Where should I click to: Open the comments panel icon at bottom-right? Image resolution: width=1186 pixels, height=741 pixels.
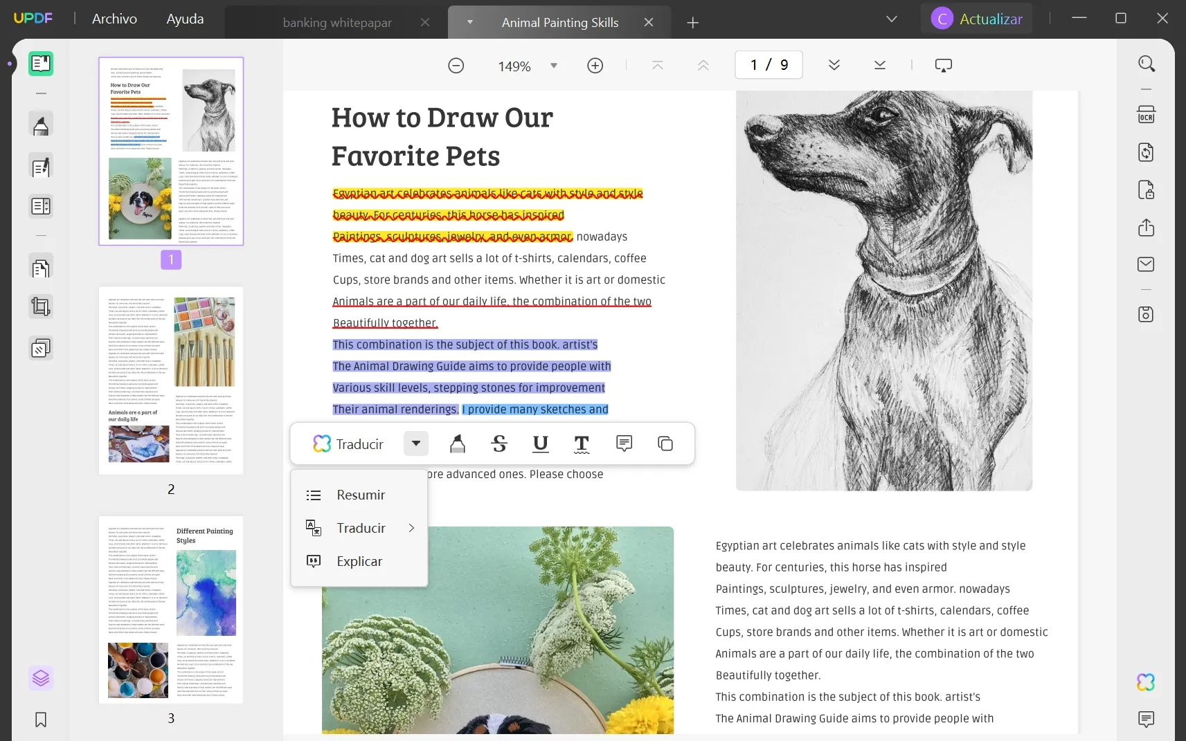1147,720
